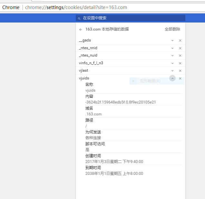Click the expiry time 2038年1月1日 value
This screenshot has height=199, width=205.
coord(114,173)
